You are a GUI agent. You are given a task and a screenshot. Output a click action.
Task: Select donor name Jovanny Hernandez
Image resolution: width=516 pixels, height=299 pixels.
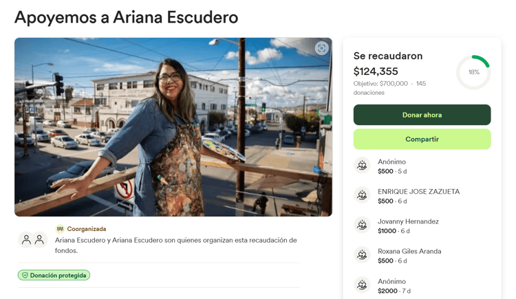coord(408,221)
